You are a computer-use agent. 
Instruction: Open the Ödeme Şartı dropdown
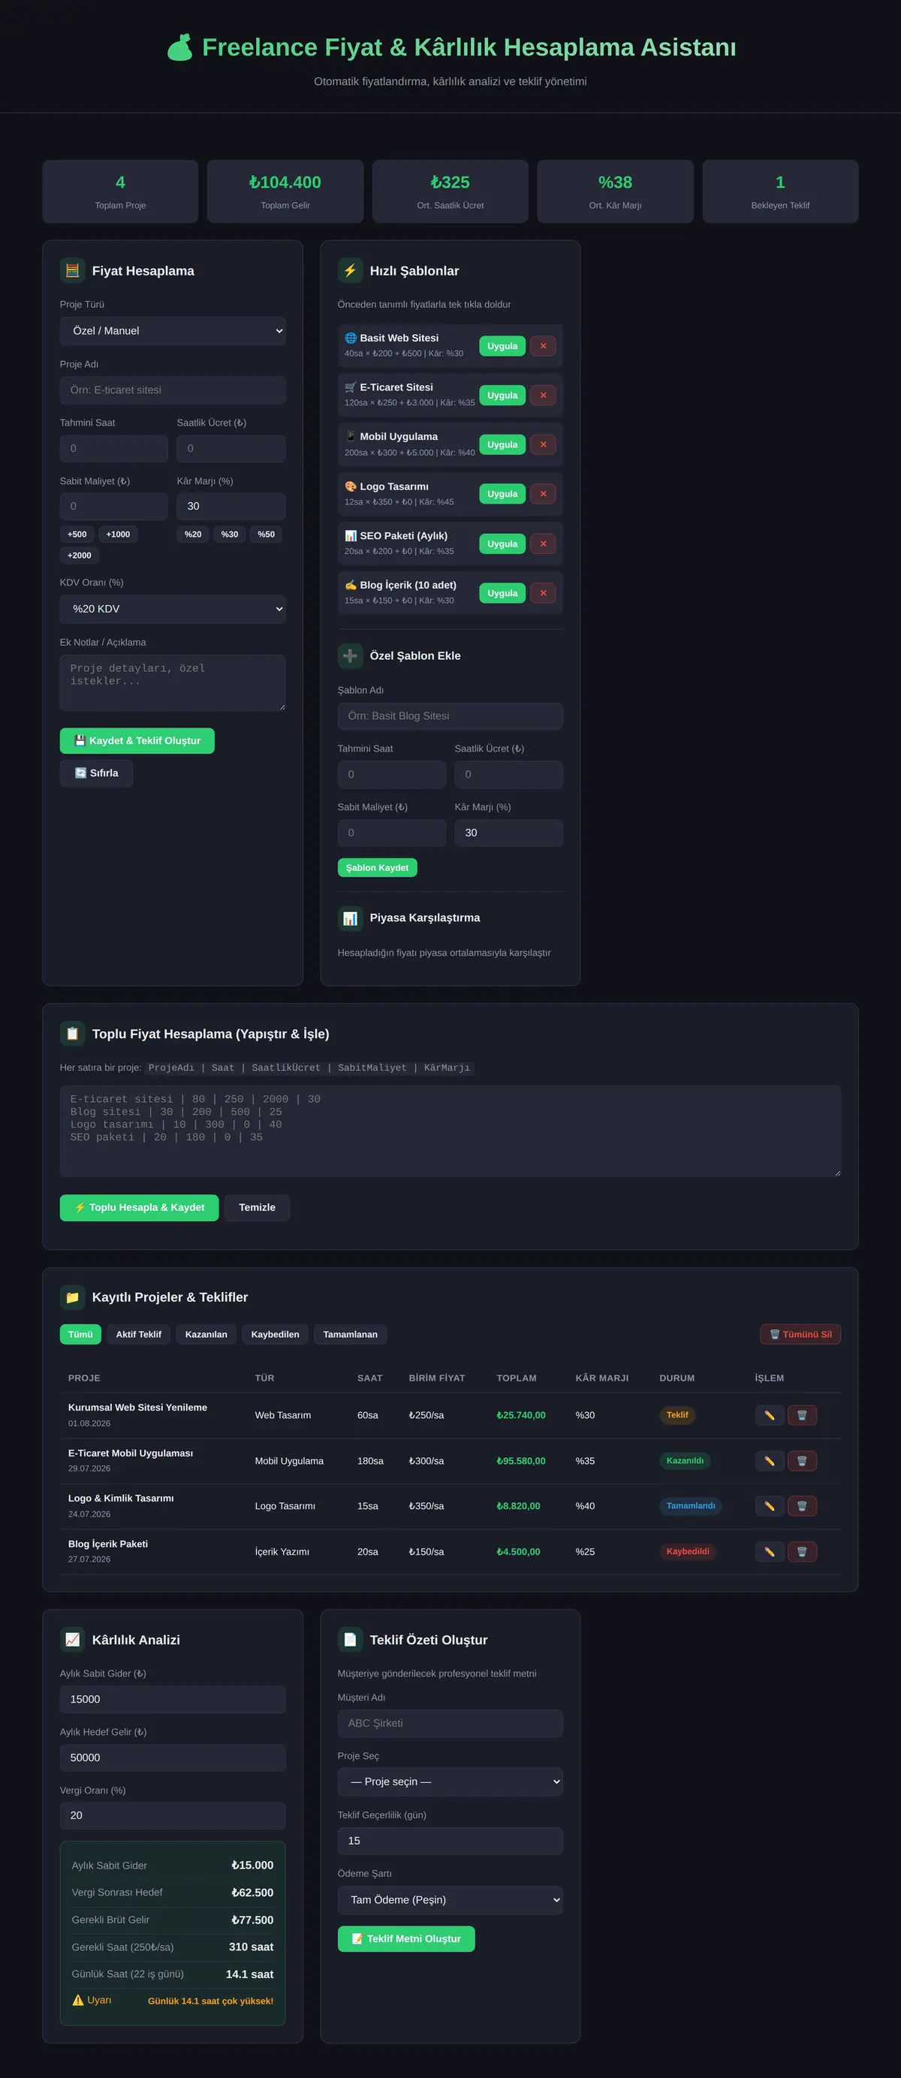click(450, 1900)
